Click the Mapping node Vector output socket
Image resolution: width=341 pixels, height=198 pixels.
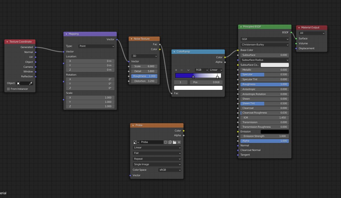(117, 39)
